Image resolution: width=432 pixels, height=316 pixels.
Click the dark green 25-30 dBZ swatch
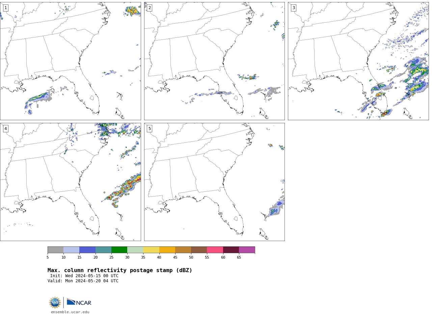119,250
